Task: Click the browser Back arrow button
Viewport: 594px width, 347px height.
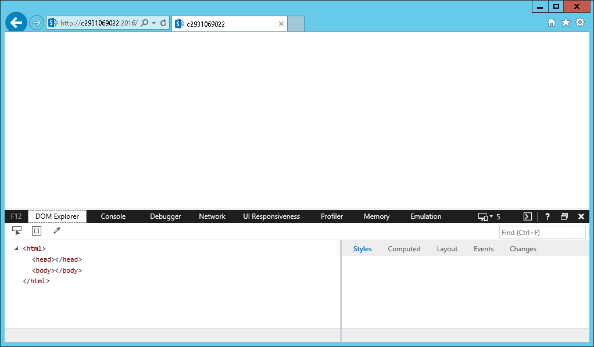Action: 16,23
